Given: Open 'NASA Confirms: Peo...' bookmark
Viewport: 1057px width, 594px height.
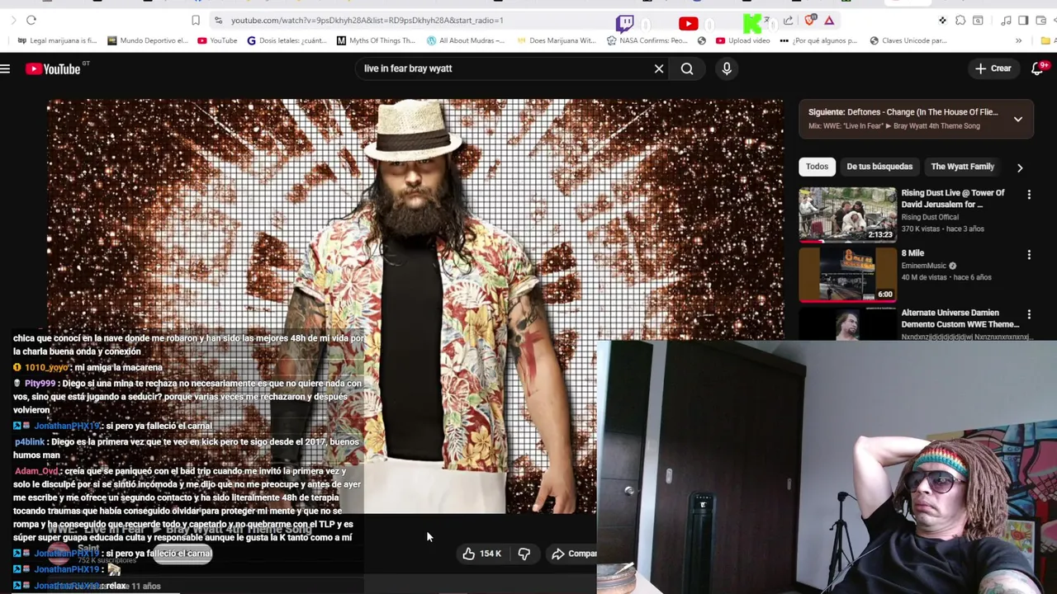Looking at the screenshot, I should 647,40.
